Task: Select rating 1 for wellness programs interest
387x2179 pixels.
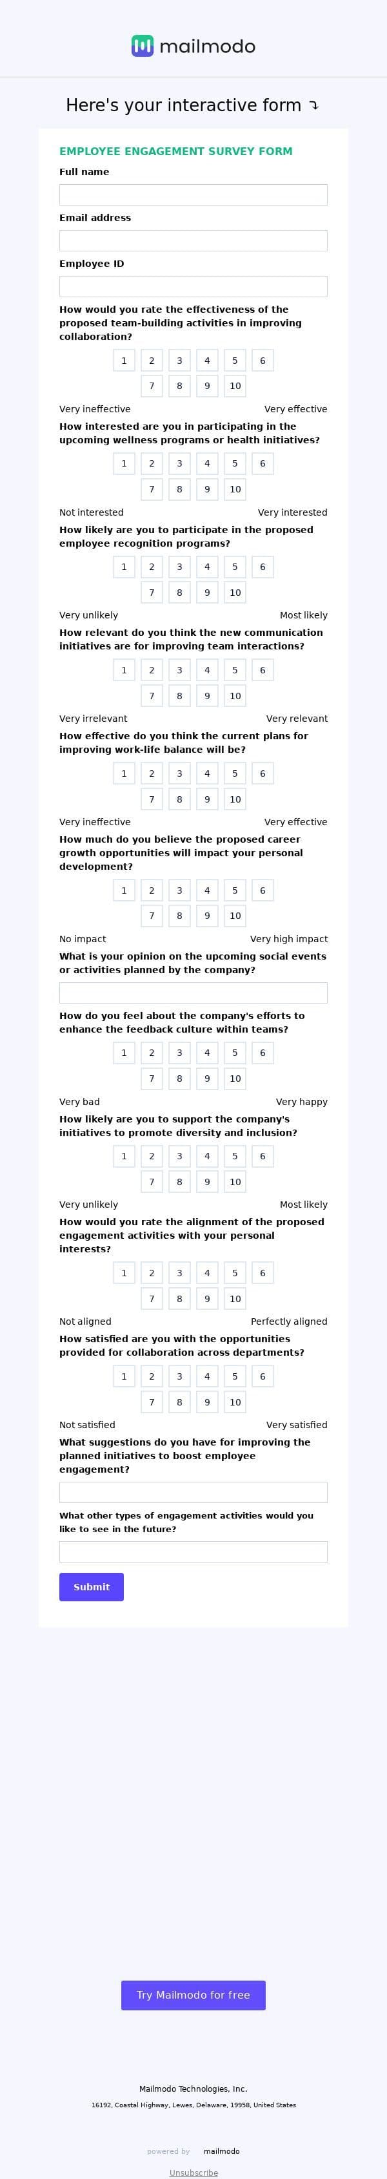Action: [x=123, y=463]
